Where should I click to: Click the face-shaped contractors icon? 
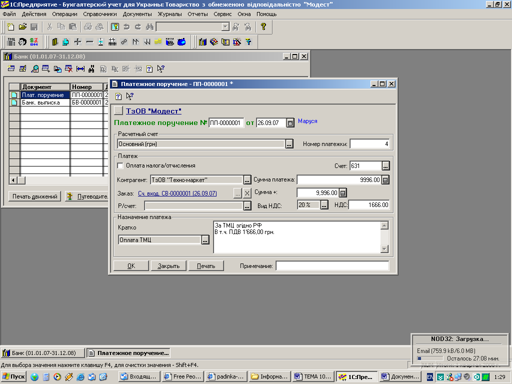click(x=22, y=42)
